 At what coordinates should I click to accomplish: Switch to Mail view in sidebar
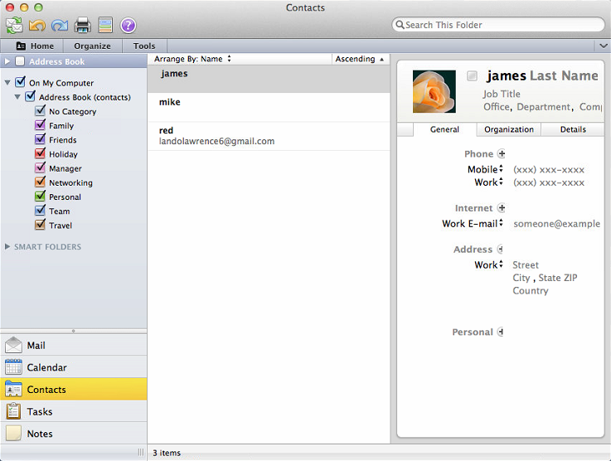pyautogui.click(x=36, y=346)
